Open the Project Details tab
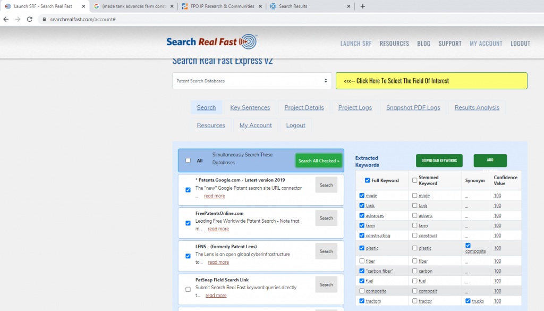 [304, 107]
